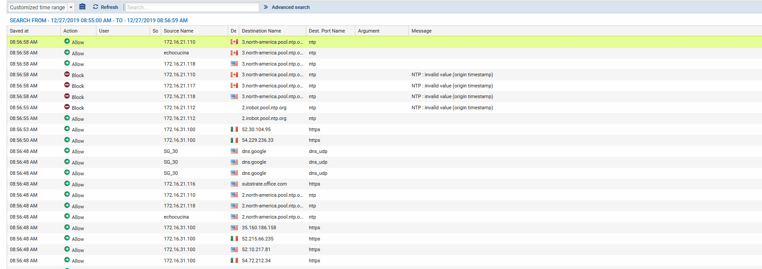Click the Allow icon in the 52.215.66.235 row
This screenshot has height=269, width=762.
pyautogui.click(x=67, y=238)
